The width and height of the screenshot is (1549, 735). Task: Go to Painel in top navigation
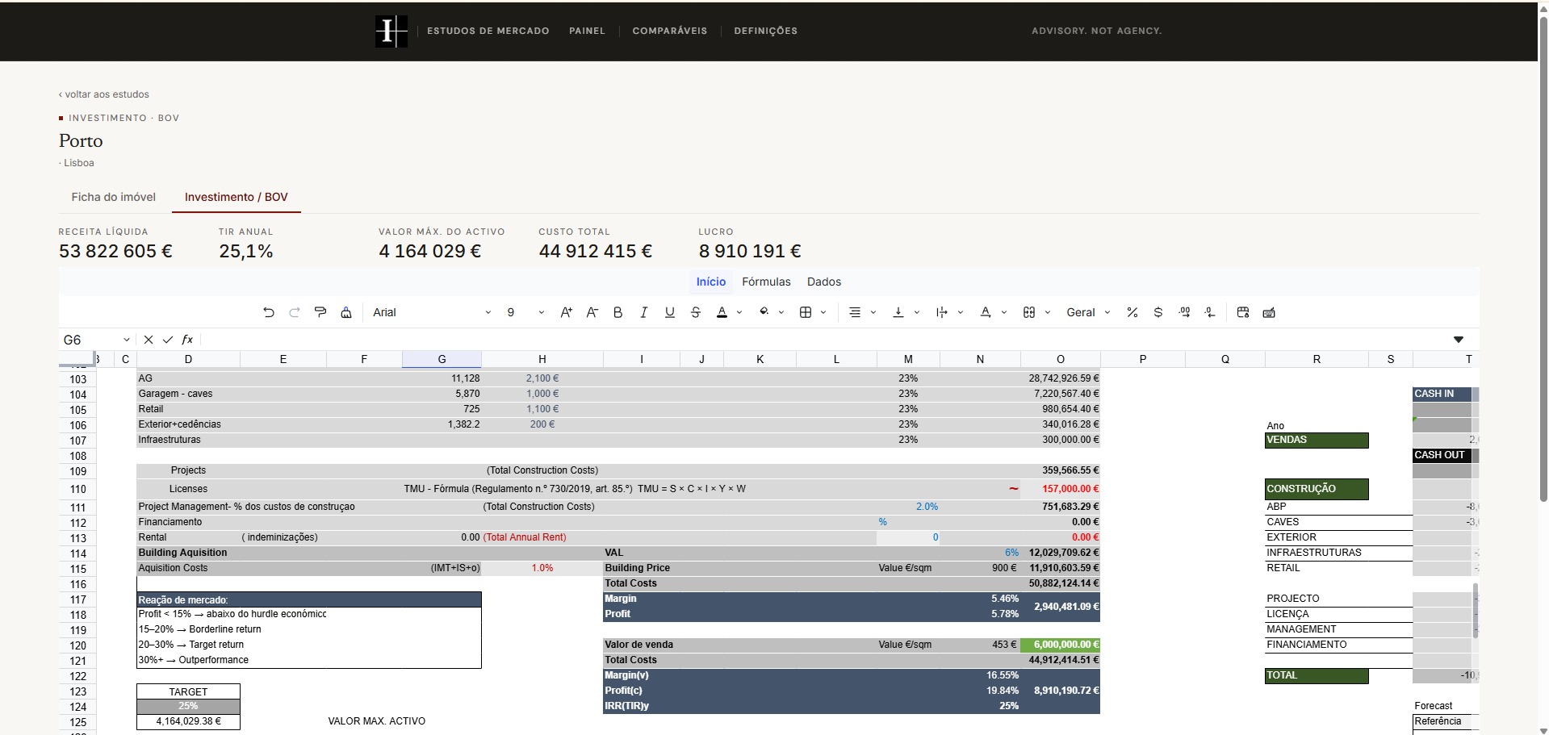[x=587, y=31]
